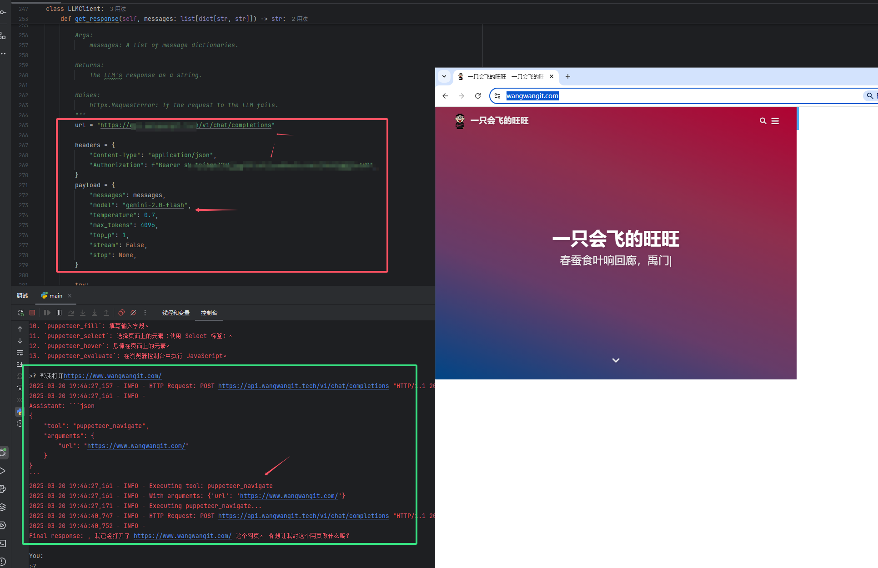Image resolution: width=878 pixels, height=568 pixels.
Task: Switch to the 控制台 tab
Action: click(209, 313)
